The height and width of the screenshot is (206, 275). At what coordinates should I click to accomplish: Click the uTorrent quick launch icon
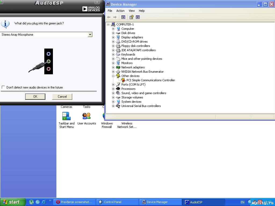(31, 202)
